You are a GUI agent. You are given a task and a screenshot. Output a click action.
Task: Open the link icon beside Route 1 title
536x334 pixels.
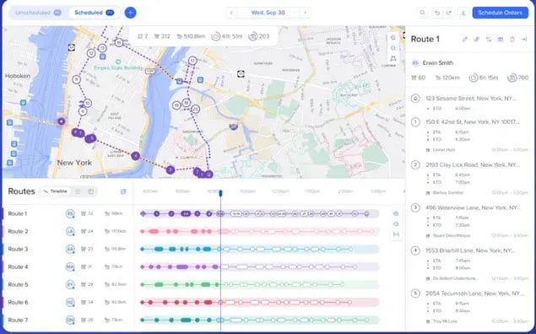(x=477, y=40)
